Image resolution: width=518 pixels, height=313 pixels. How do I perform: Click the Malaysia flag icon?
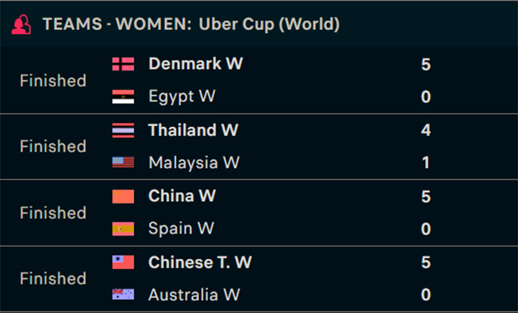tap(123, 163)
